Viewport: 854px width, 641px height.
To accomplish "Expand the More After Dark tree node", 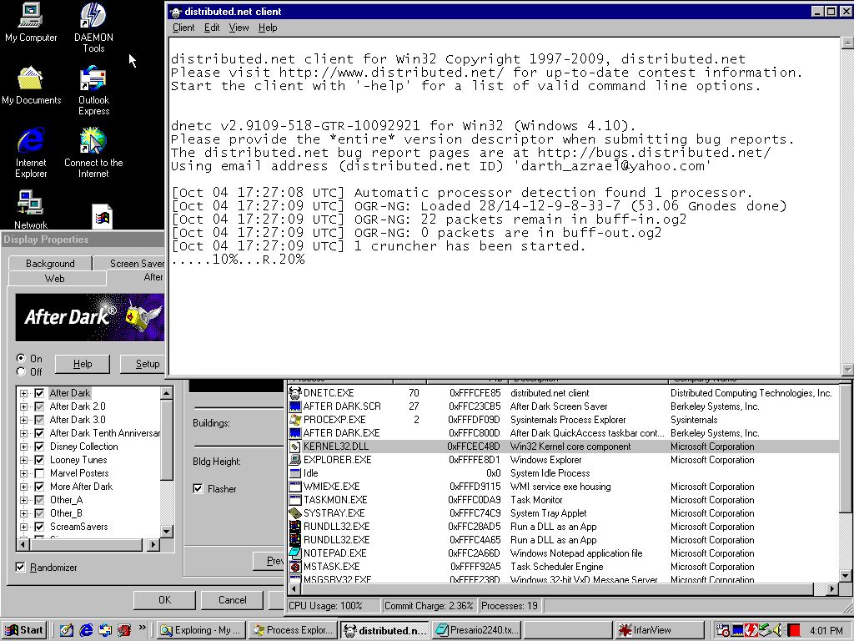I will point(23,487).
